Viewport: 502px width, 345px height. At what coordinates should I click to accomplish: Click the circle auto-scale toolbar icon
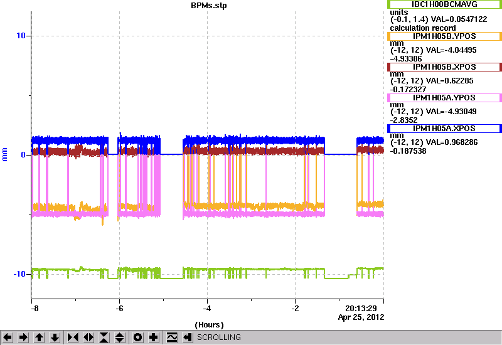pos(138,337)
